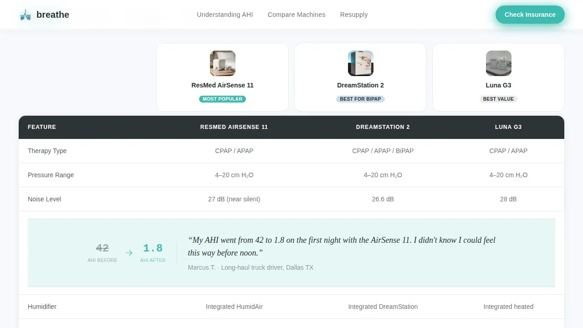This screenshot has height=328, width=583.
Task: Select the ResMed AirSense 11 product image
Action: click(222, 63)
